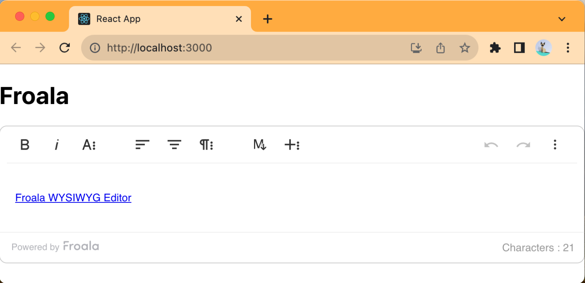The width and height of the screenshot is (585, 283).
Task: Reload the current page
Action: 65,47
